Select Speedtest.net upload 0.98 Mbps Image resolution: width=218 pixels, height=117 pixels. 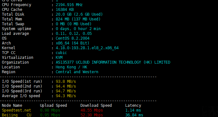pyautogui.click(x=50, y=110)
